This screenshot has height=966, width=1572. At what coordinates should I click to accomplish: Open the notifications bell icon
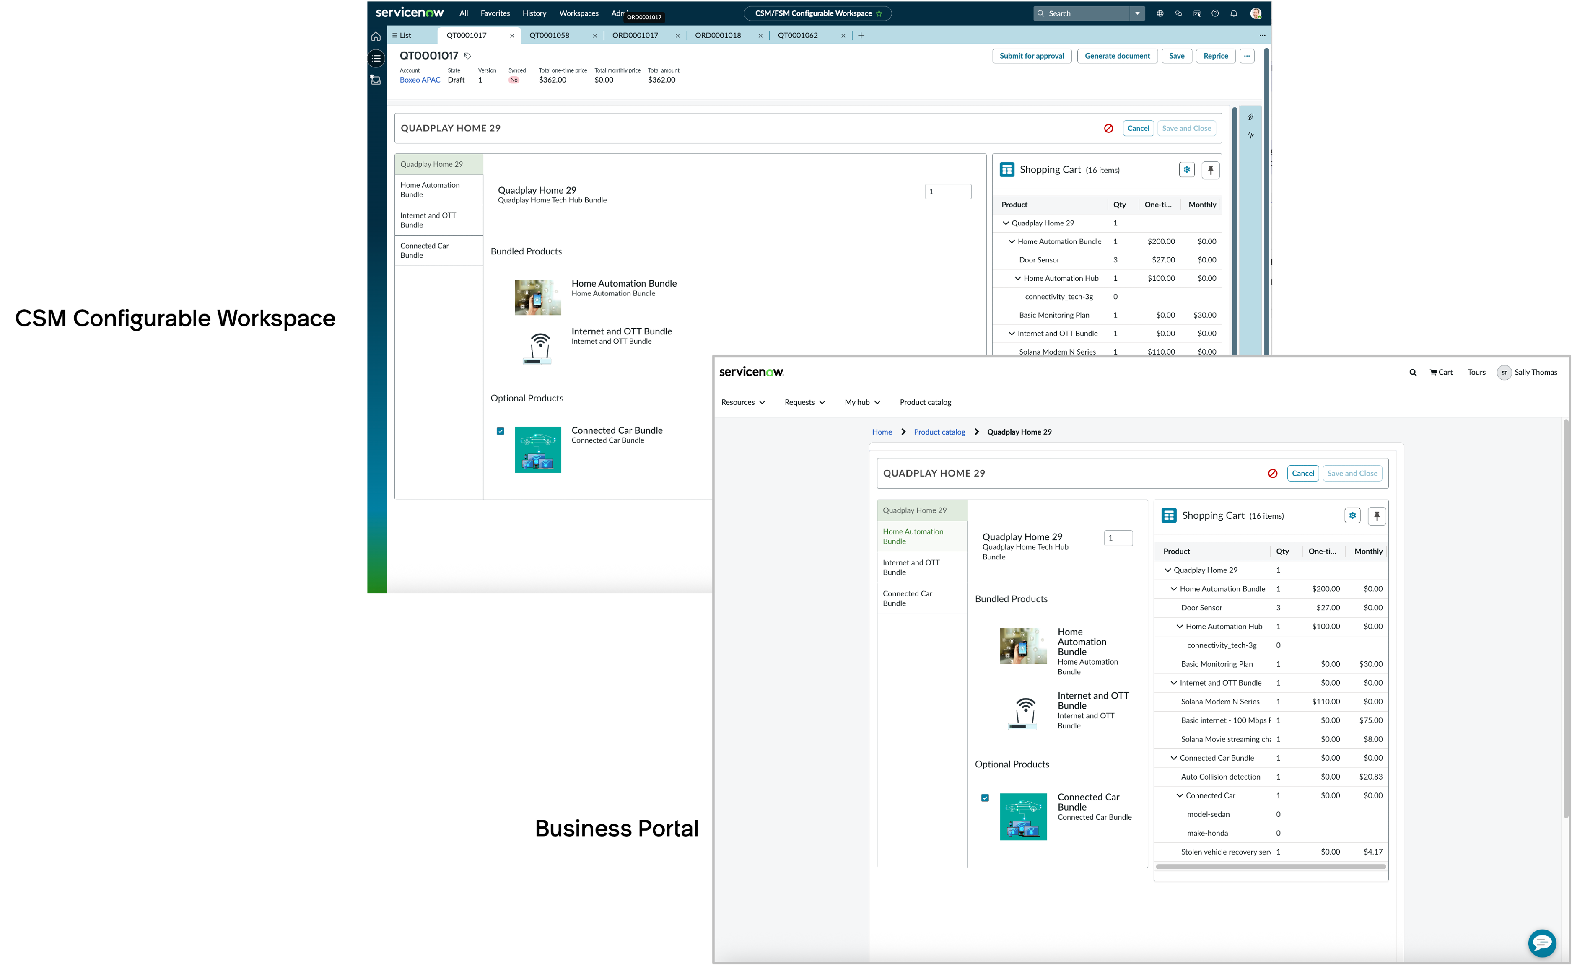(x=1234, y=13)
